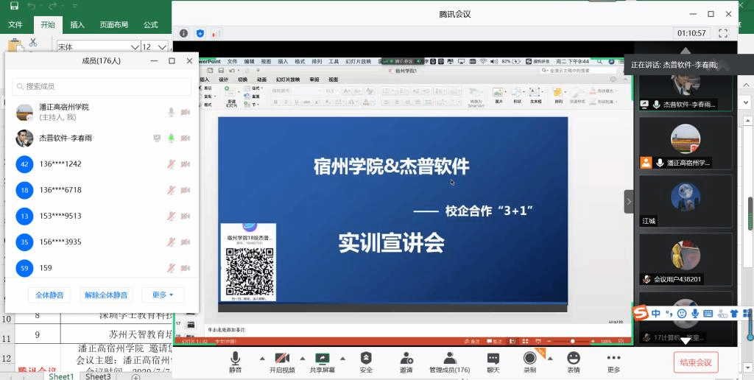
Task: Click the red 结束会议 end meeting button
Action: point(695,362)
